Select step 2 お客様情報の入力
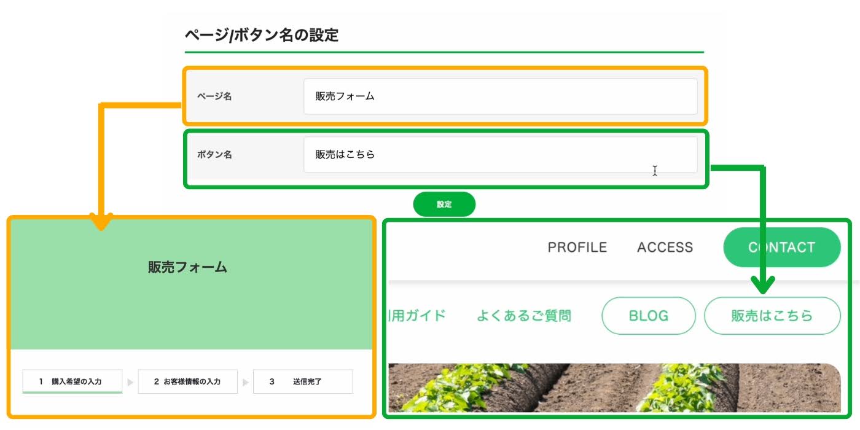Image resolution: width=860 pixels, height=430 pixels. [187, 381]
